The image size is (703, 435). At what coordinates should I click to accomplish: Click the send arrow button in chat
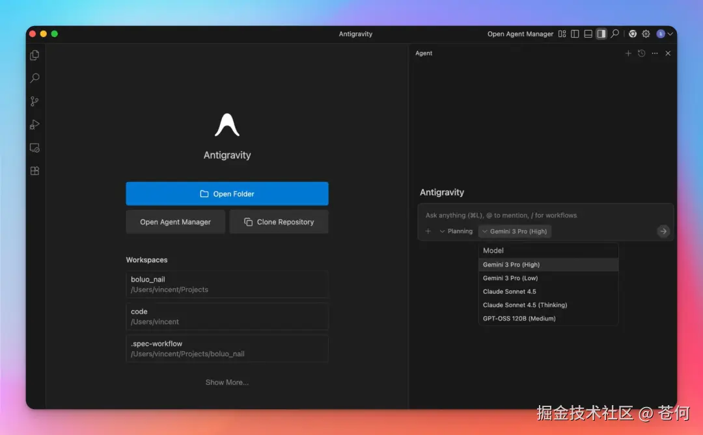pos(663,231)
